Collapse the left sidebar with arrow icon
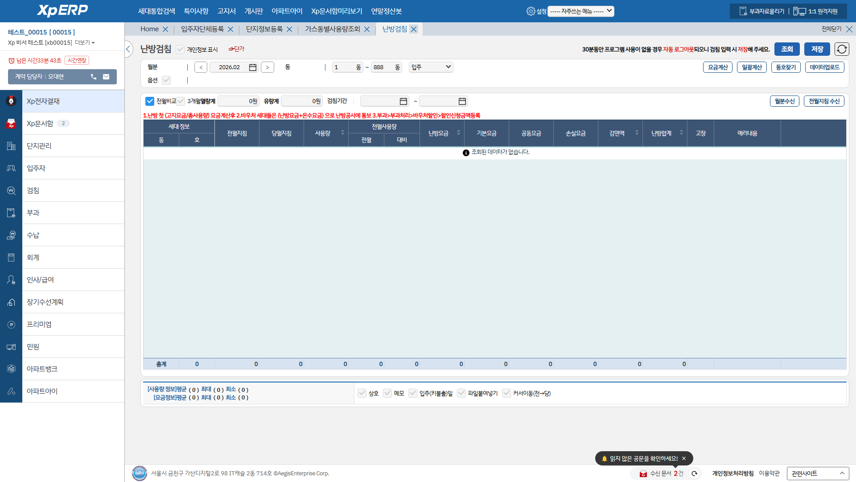This screenshot has width=856, height=482. [128, 49]
